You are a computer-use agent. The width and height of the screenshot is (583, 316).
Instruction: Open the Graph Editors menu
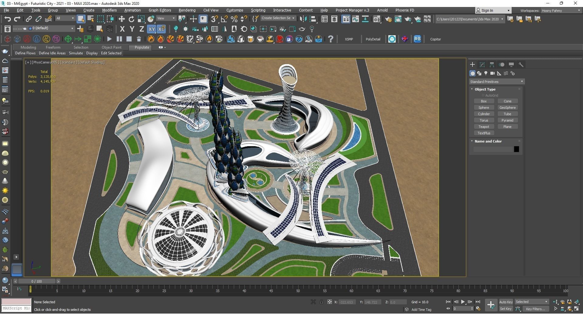pyautogui.click(x=160, y=10)
